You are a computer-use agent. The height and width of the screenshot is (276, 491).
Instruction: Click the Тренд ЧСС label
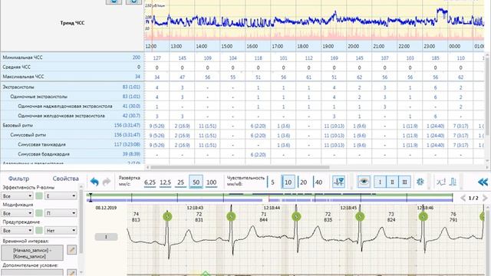point(72,23)
